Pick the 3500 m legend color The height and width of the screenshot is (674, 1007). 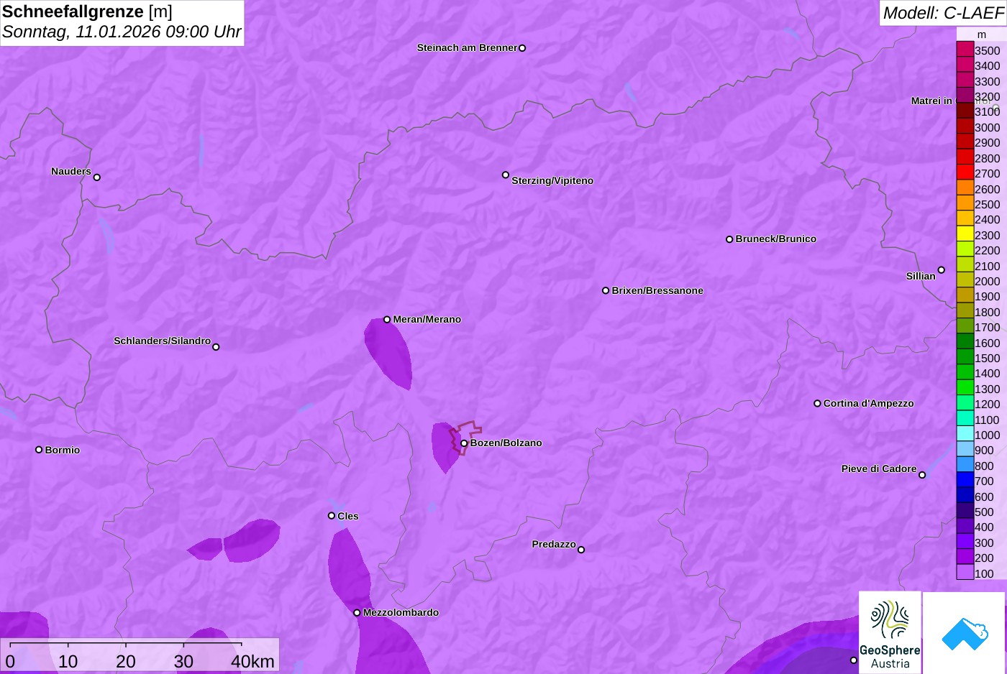(x=965, y=50)
